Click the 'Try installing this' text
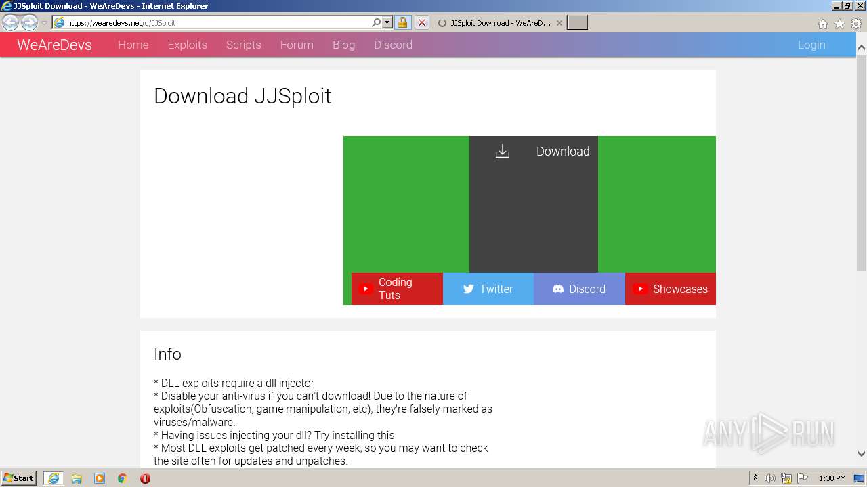 (x=354, y=435)
